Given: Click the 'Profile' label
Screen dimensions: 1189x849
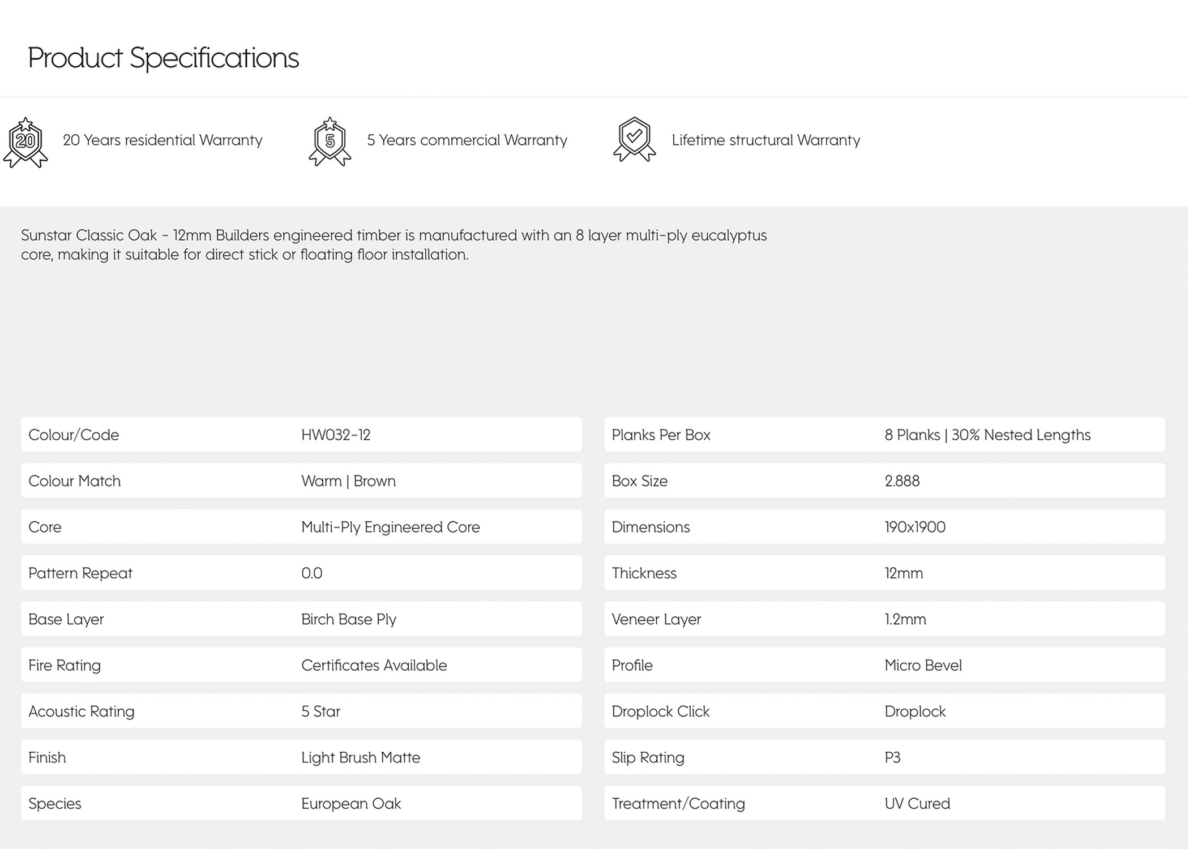Looking at the screenshot, I should click(x=632, y=665).
